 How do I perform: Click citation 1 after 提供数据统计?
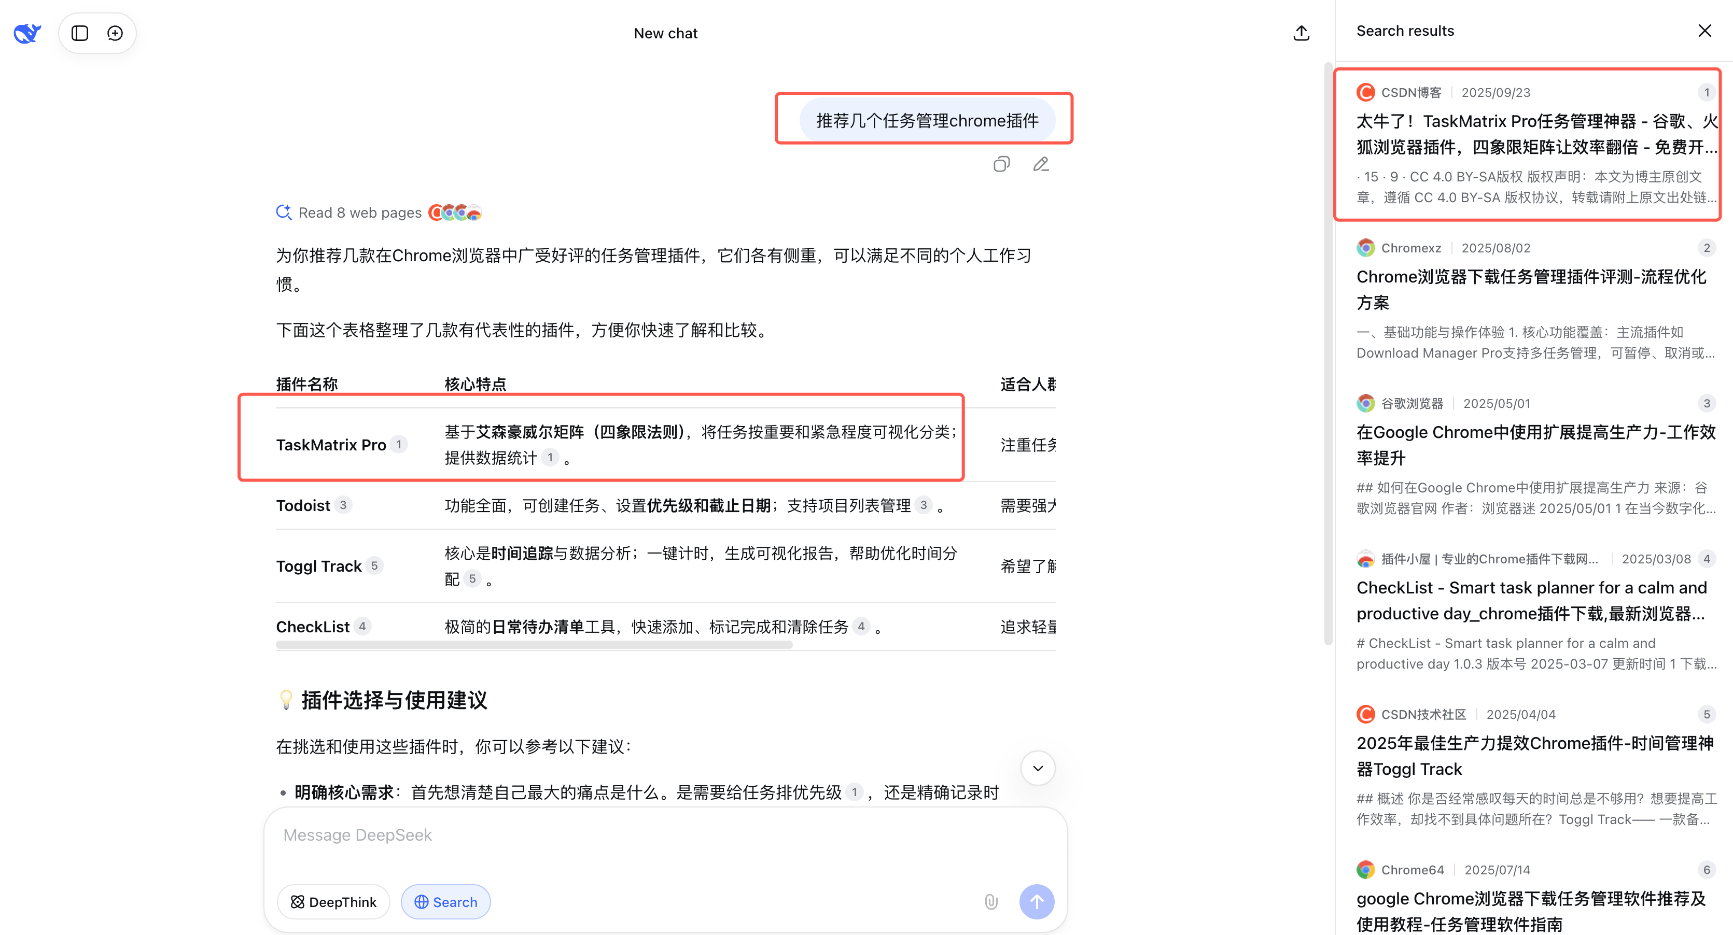(x=550, y=458)
